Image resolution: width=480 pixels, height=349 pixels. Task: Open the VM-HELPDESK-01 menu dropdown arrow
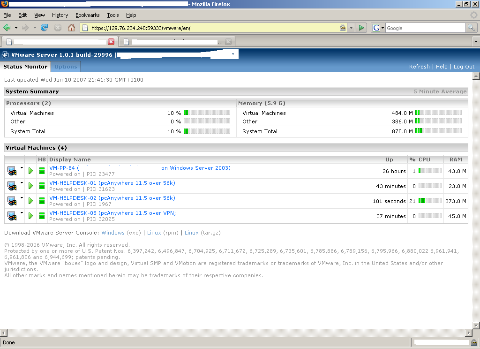(22, 182)
